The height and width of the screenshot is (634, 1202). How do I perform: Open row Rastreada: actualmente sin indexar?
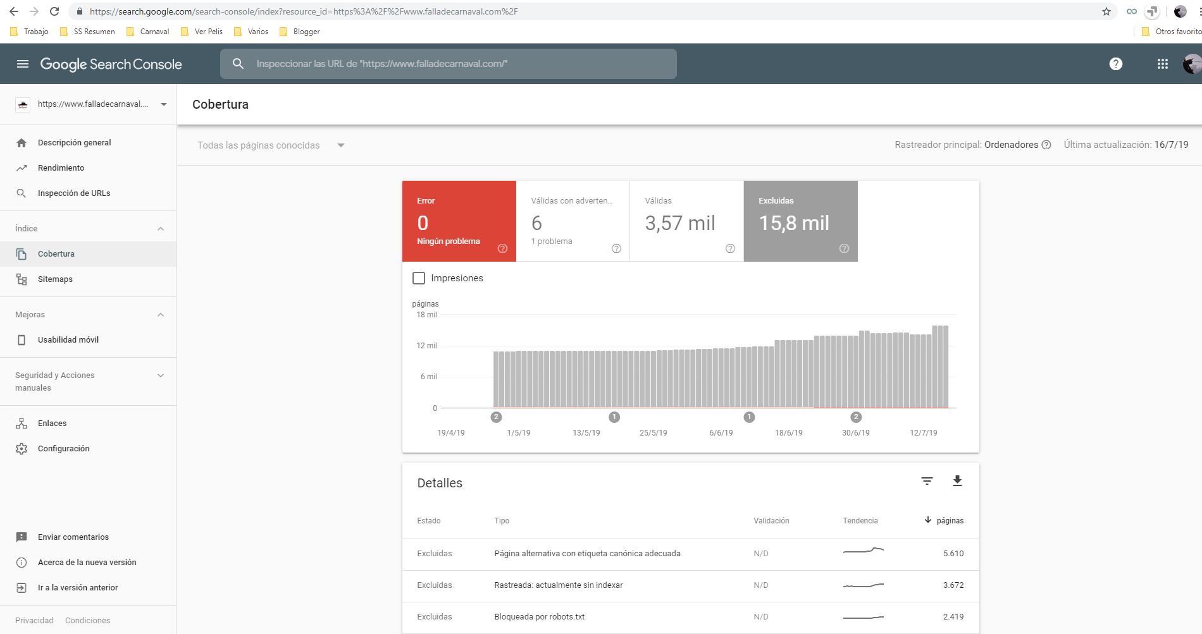[x=691, y=586]
